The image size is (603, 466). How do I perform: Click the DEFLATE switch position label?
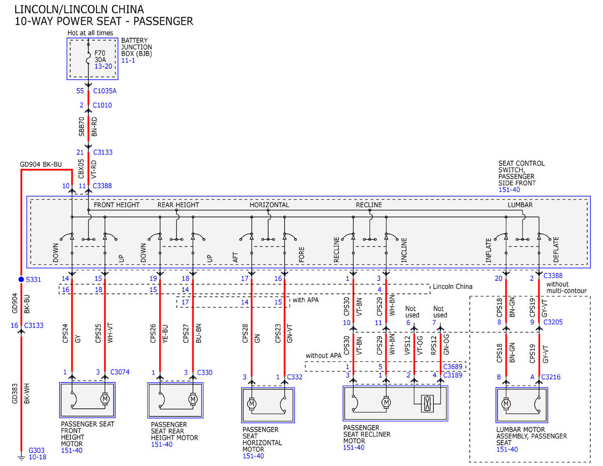556,250
